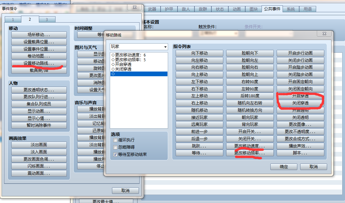
Task: Close the 移动路线 dialog window
Action: point(324,34)
